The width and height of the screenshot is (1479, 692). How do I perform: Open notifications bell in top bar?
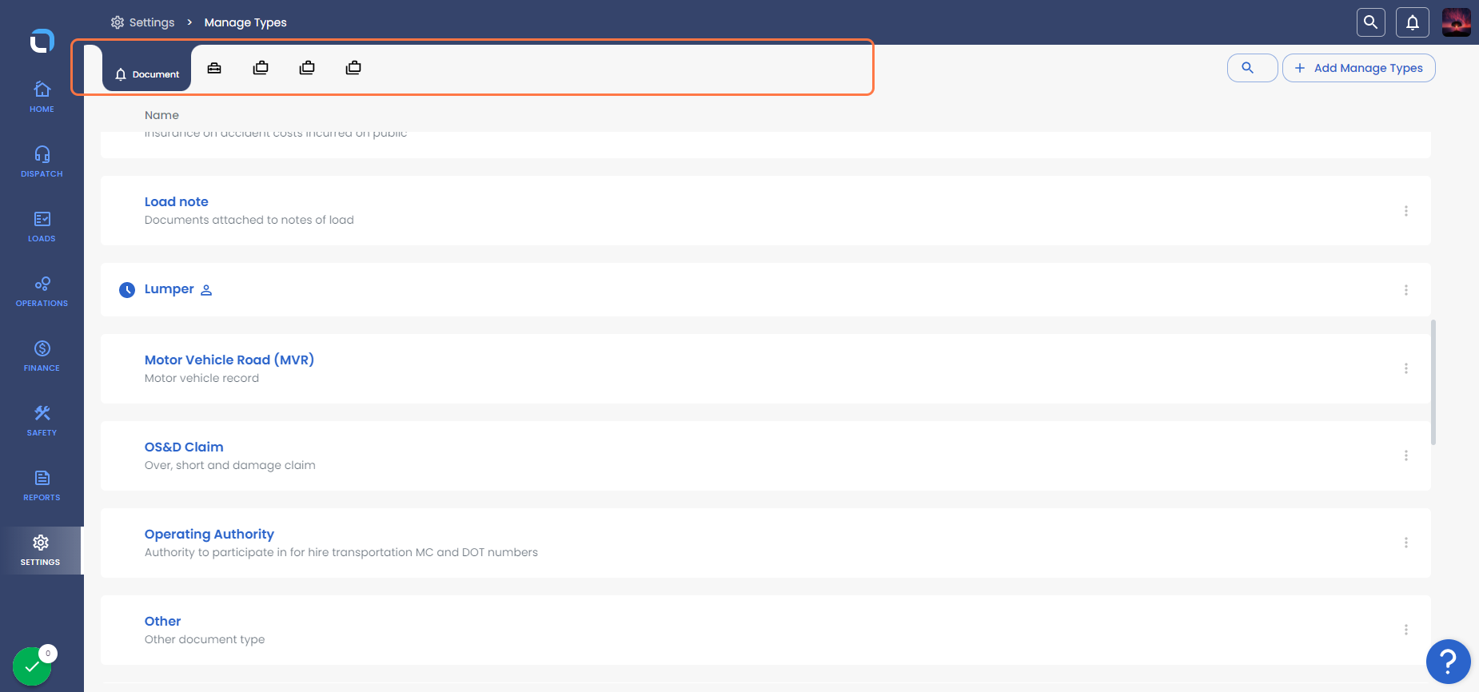click(1413, 22)
